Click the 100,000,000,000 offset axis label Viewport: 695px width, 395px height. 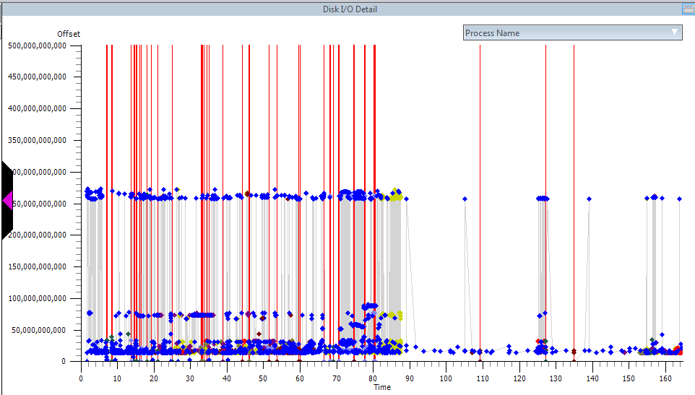coord(37,298)
